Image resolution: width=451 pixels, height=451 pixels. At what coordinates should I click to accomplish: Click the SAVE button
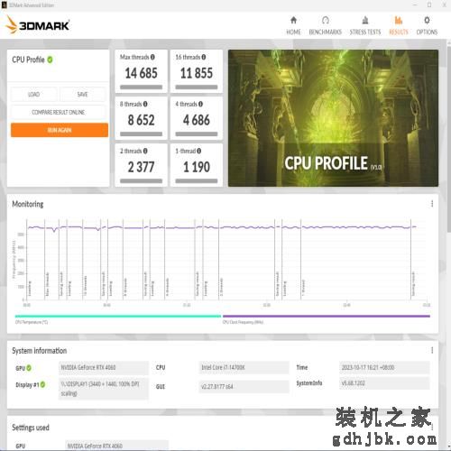(x=82, y=95)
